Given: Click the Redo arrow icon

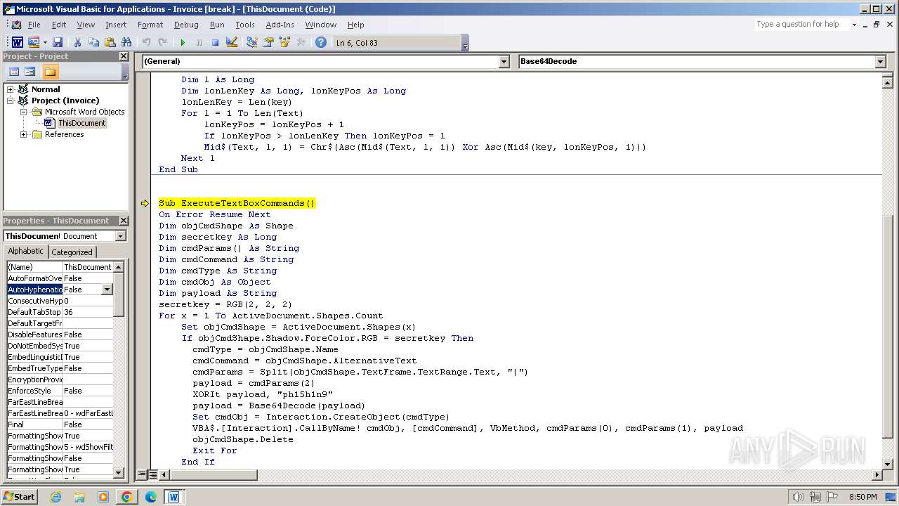Looking at the screenshot, I should point(162,43).
